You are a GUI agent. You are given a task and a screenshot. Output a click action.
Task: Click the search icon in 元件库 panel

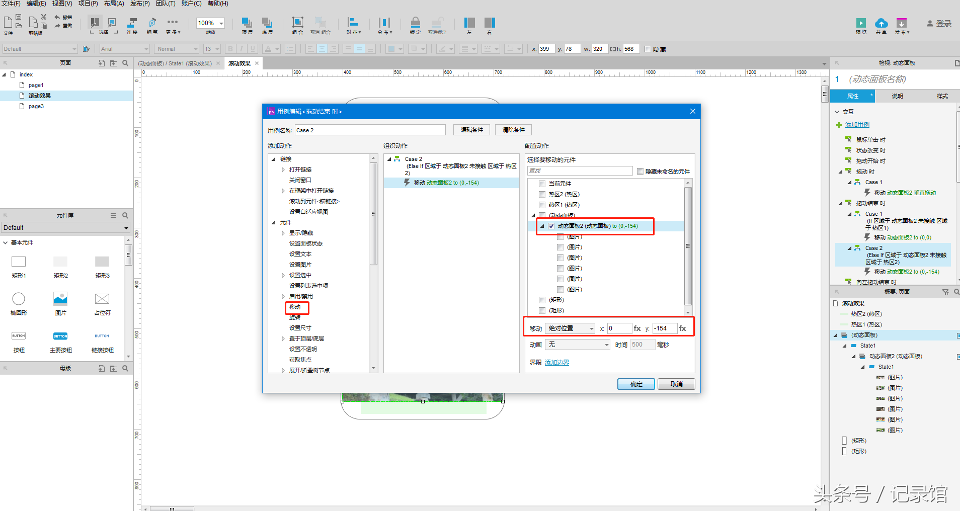point(125,215)
